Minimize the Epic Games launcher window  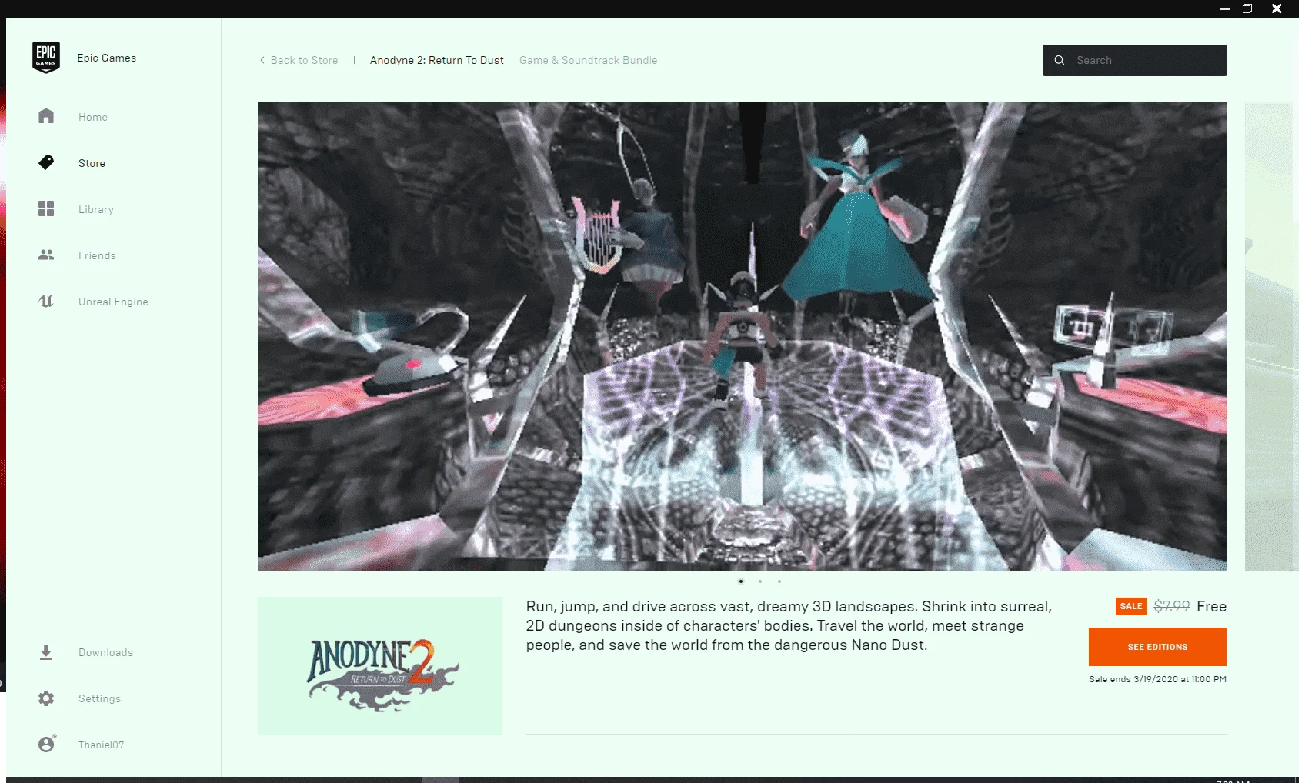click(1225, 8)
